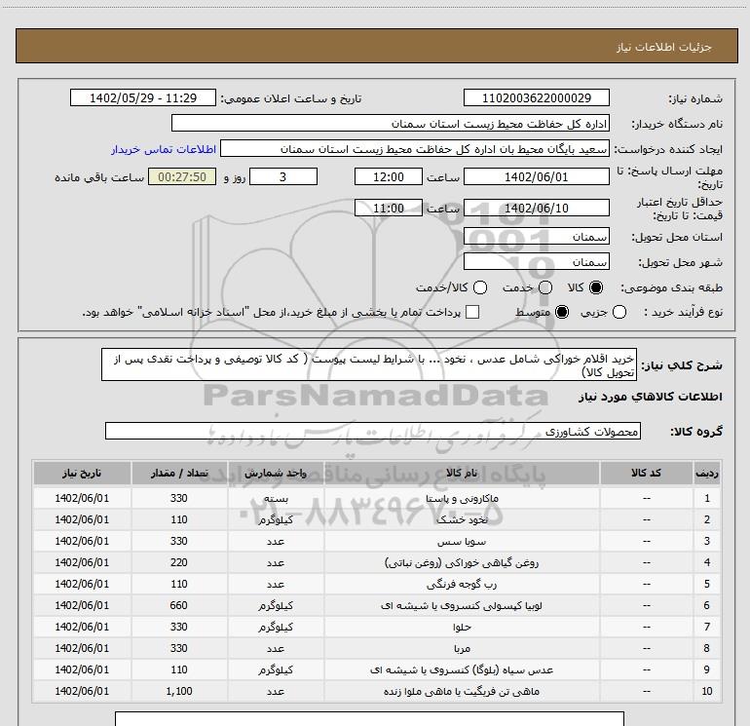750x726 pixels.
Task: Click the استان محل تحویل field
Action: click(x=537, y=237)
